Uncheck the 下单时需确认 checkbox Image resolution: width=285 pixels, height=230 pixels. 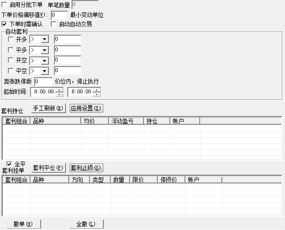coord(5,24)
